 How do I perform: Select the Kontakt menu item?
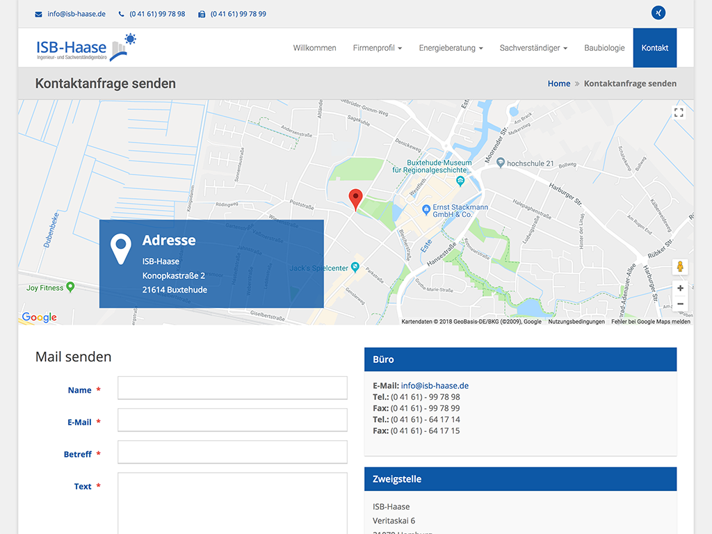click(655, 48)
